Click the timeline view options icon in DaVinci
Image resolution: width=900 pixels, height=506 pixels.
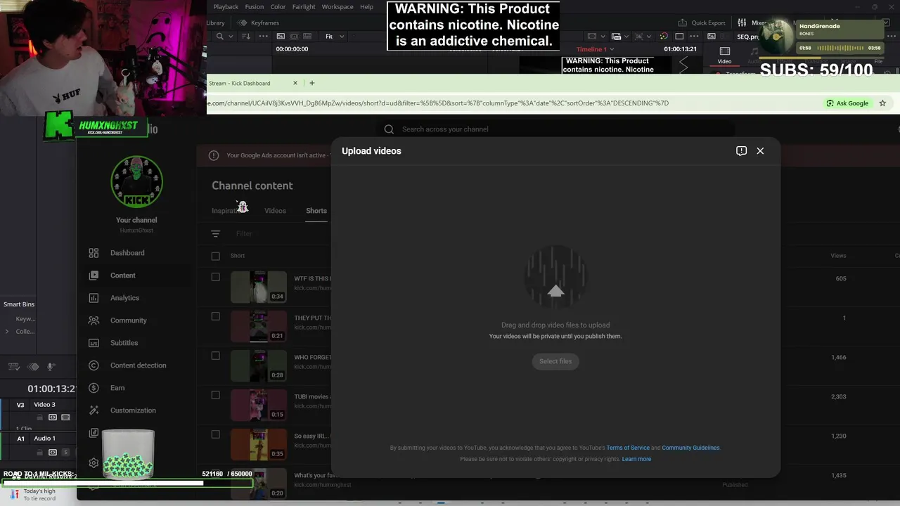coord(13,367)
